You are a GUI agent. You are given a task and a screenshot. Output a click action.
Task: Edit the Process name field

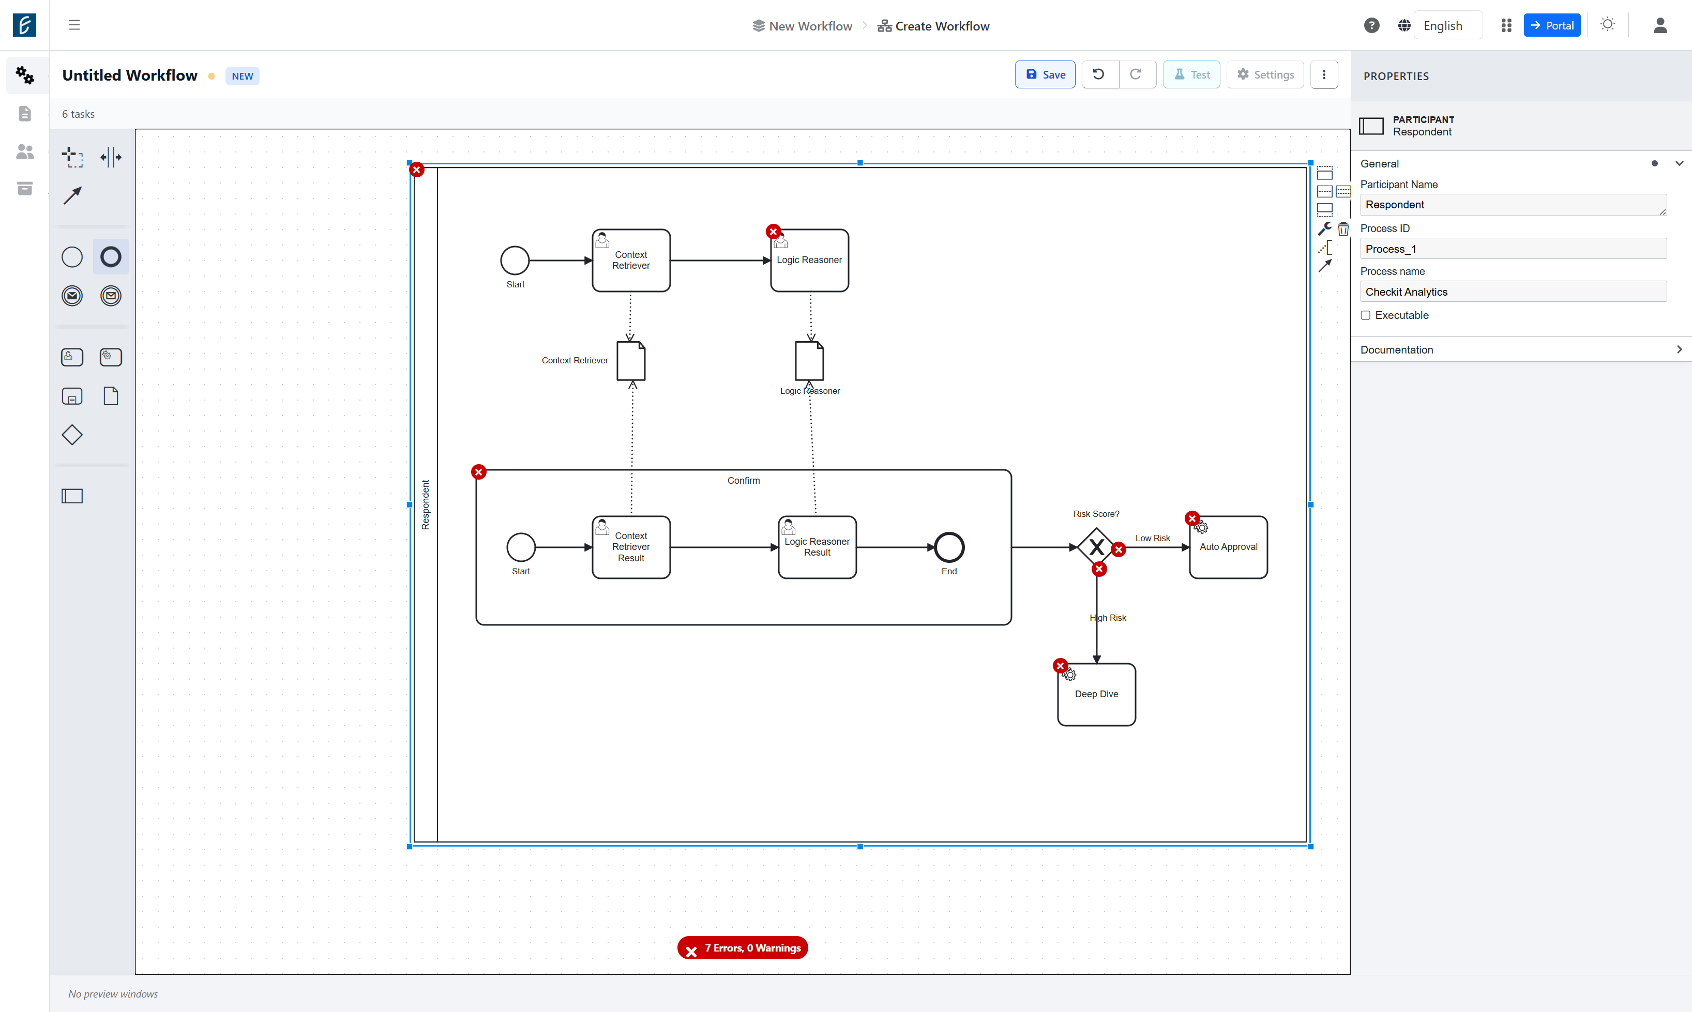1513,292
